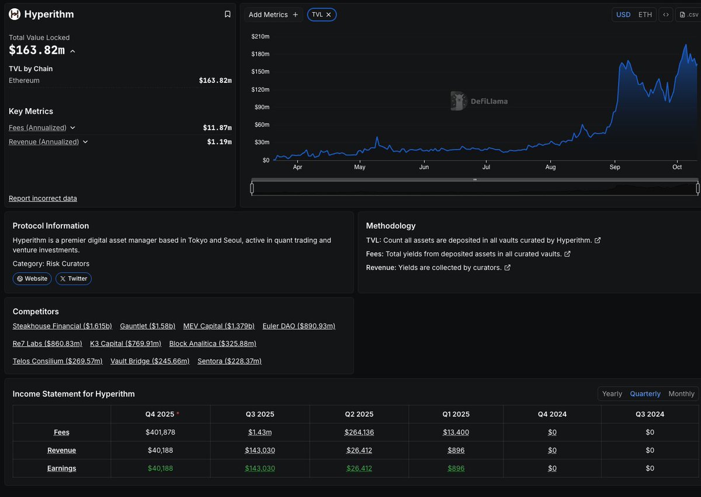Screen dimensions: 701x497
Task: Open competitor Sentora
Action: coord(230,361)
